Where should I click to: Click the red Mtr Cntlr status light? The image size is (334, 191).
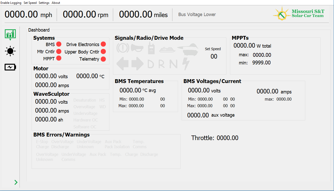(59, 51)
